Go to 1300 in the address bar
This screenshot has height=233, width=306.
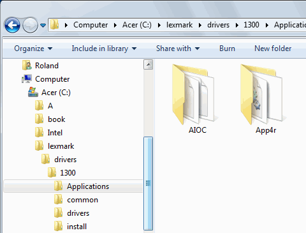click(251, 25)
